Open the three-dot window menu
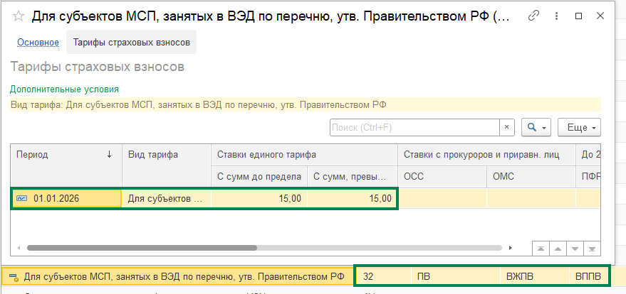Screen dimensions: 626x294 [555, 16]
